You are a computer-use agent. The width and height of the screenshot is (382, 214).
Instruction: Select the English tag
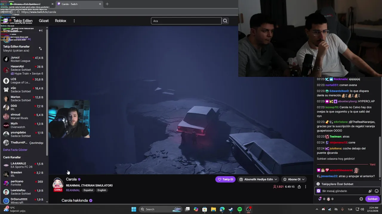click(102, 190)
